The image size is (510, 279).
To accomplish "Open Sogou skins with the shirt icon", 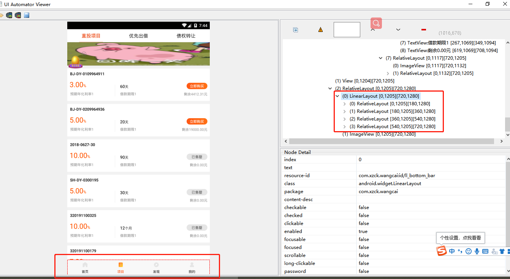I will (502, 251).
